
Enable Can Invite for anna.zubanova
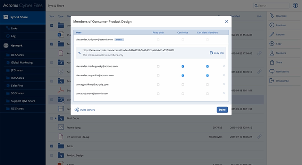(x=183, y=94)
